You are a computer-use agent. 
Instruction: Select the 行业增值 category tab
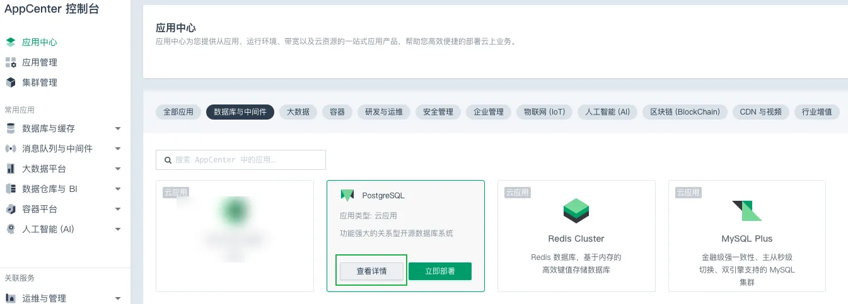pyautogui.click(x=817, y=112)
